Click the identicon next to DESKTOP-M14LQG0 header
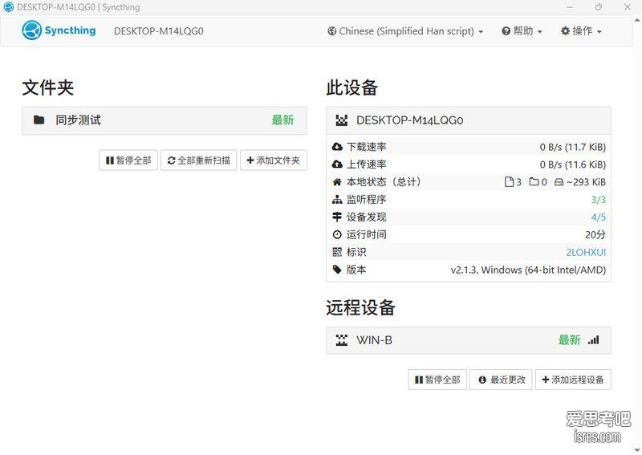 [x=342, y=120]
